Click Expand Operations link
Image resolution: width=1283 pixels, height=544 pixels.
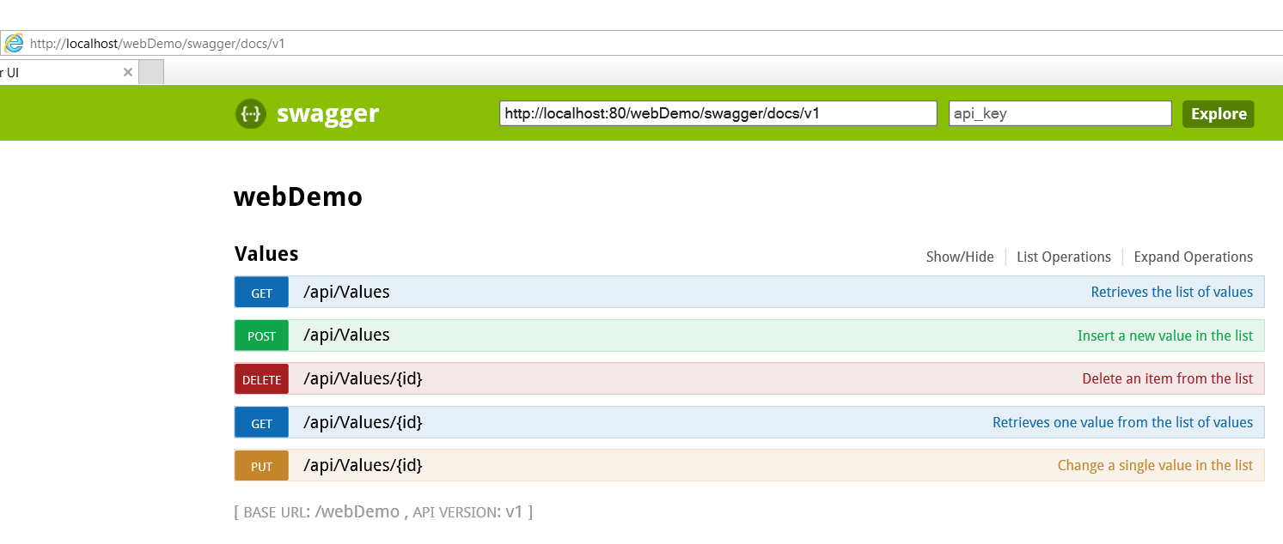(x=1194, y=257)
